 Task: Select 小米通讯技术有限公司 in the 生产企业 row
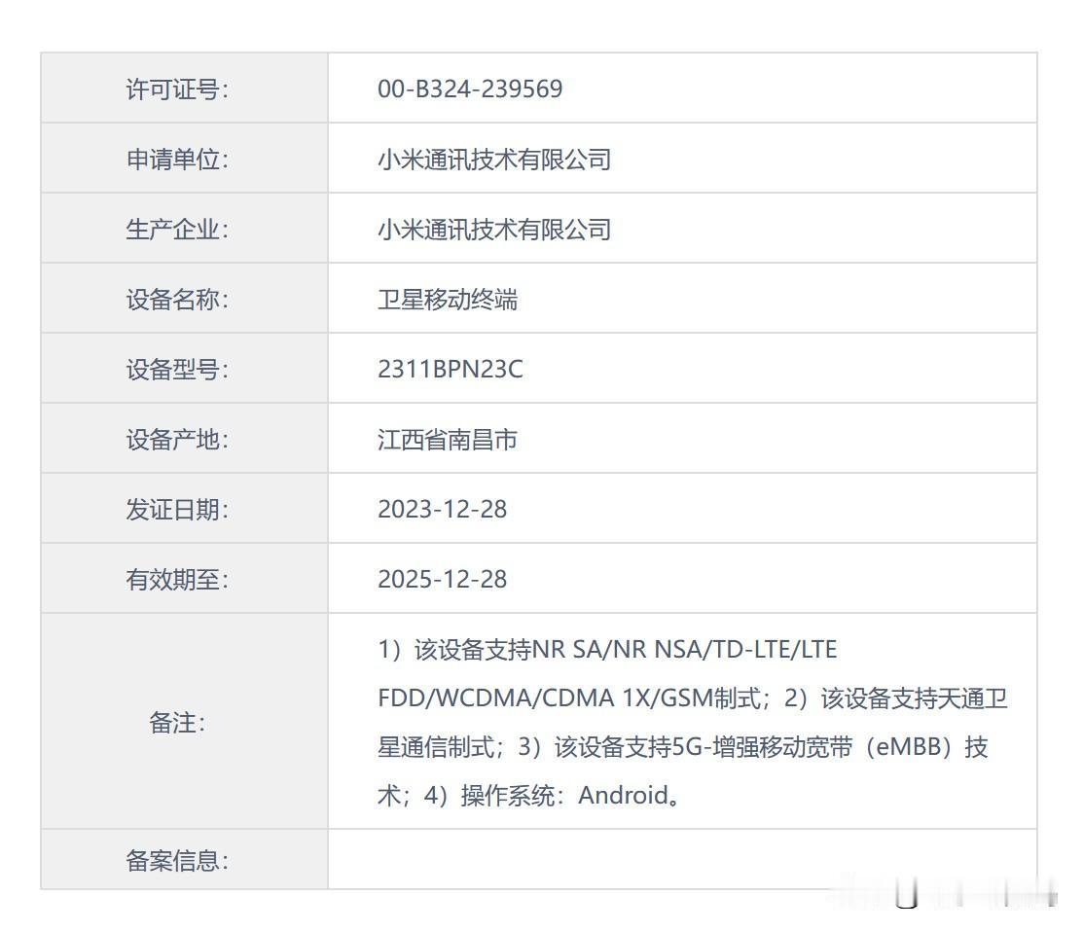point(494,230)
